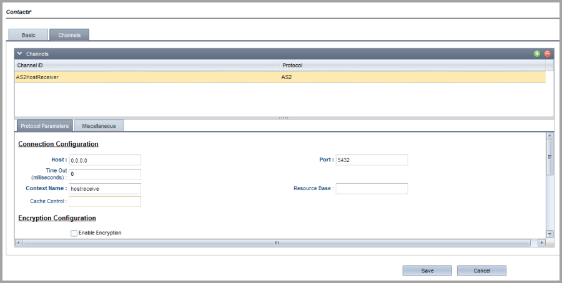Click vertical scrollbar up arrow
This screenshot has width=562, height=283.
pyautogui.click(x=550, y=136)
